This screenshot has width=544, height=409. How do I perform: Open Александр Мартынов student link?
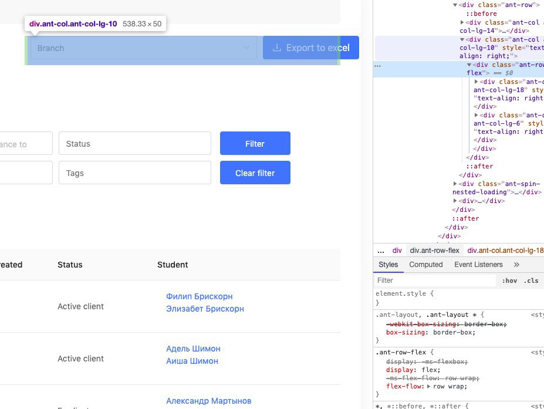tap(208, 401)
